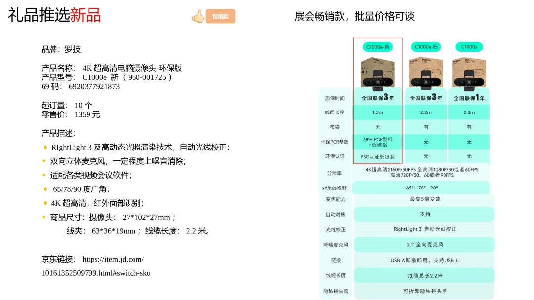Viewport: 534px width, 300px height.
Task: Select the FSC认证纸包装 cell
Action: (378, 157)
